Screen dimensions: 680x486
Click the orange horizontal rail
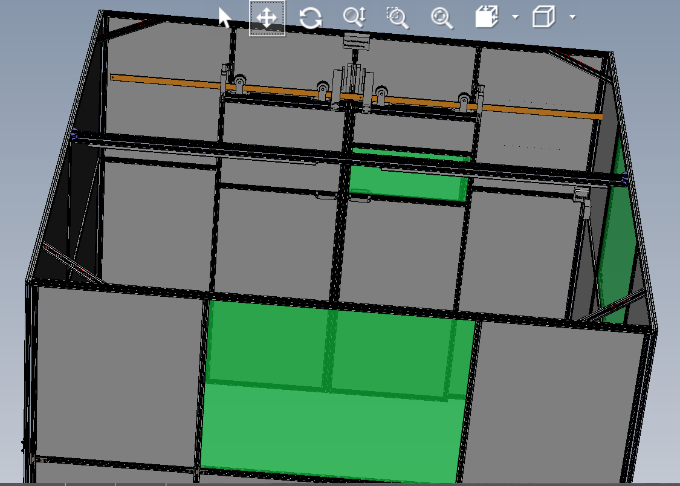tap(163, 82)
